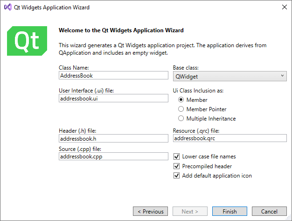Click the "Base class:" label
The width and height of the screenshot is (292, 221).
coord(186,67)
